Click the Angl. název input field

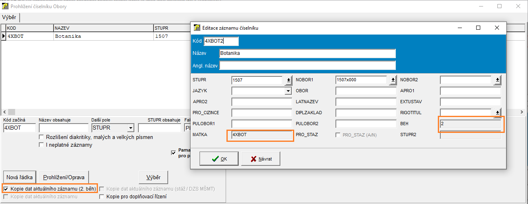[307, 65]
